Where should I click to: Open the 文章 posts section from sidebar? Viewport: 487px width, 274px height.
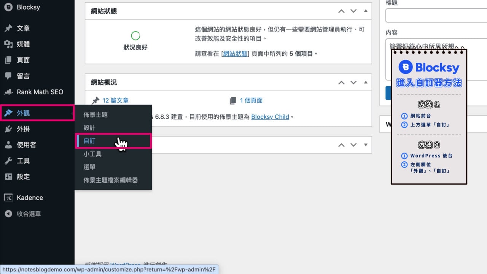pyautogui.click(x=23, y=28)
